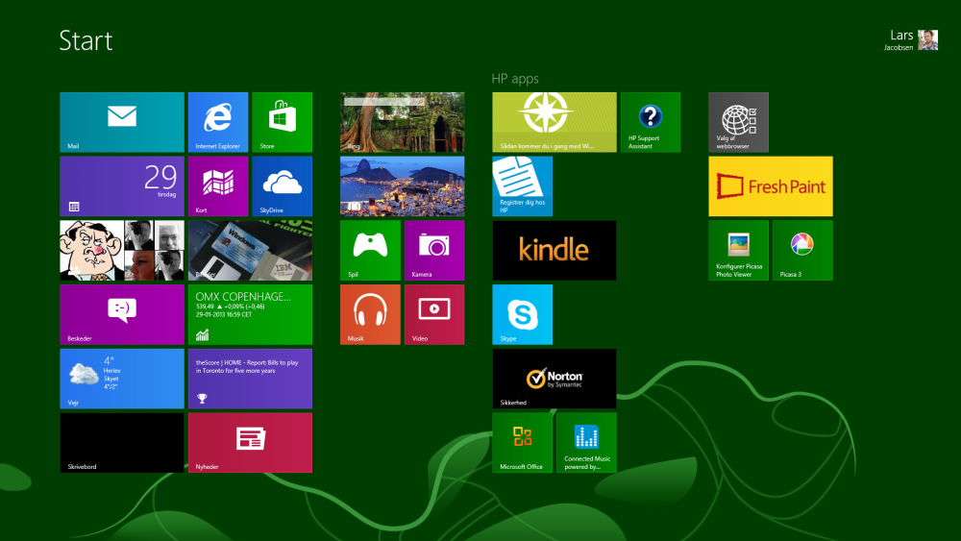Viewport: 961px width, 541px height.
Task: Open the Kort maps tile
Action: point(218,186)
